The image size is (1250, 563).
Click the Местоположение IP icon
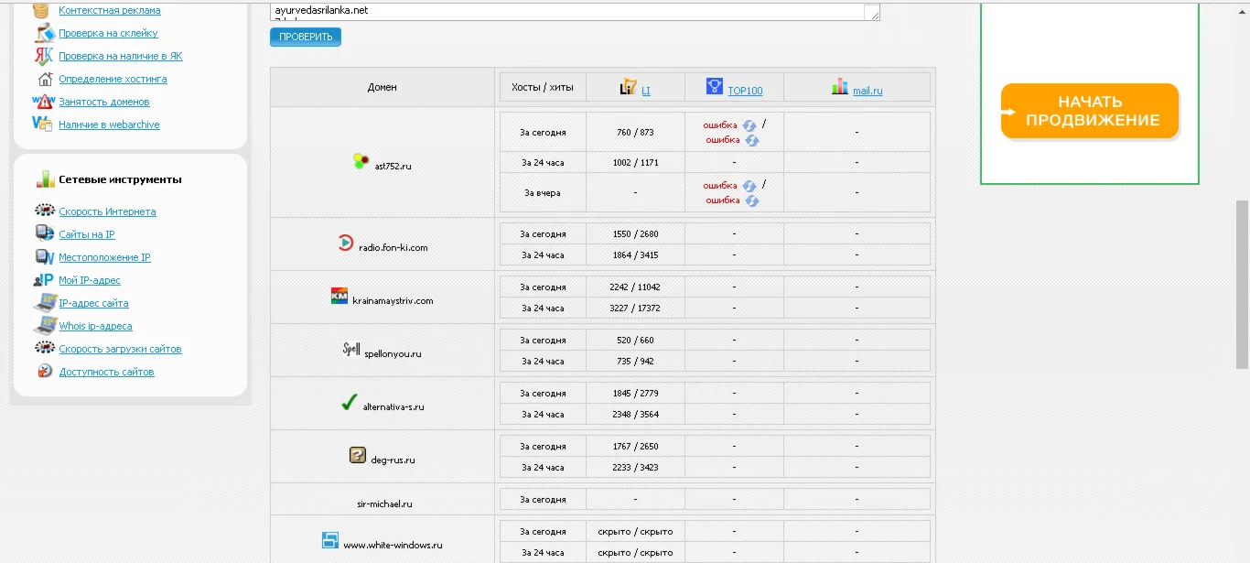(44, 257)
